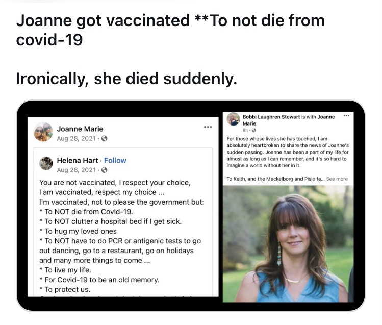The width and height of the screenshot is (382, 325).
Task: Follow Helena Hart
Action: 115,160
